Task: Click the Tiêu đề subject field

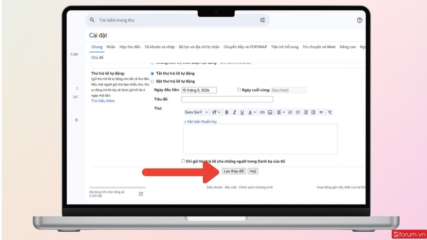Action: point(227,99)
